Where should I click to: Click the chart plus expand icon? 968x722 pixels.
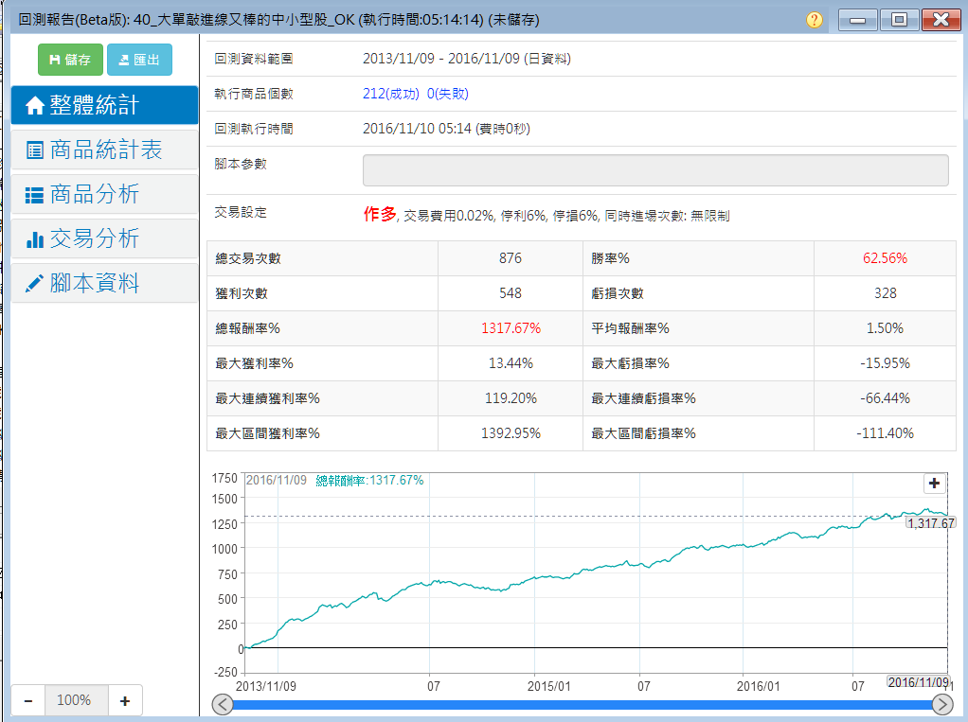(935, 484)
